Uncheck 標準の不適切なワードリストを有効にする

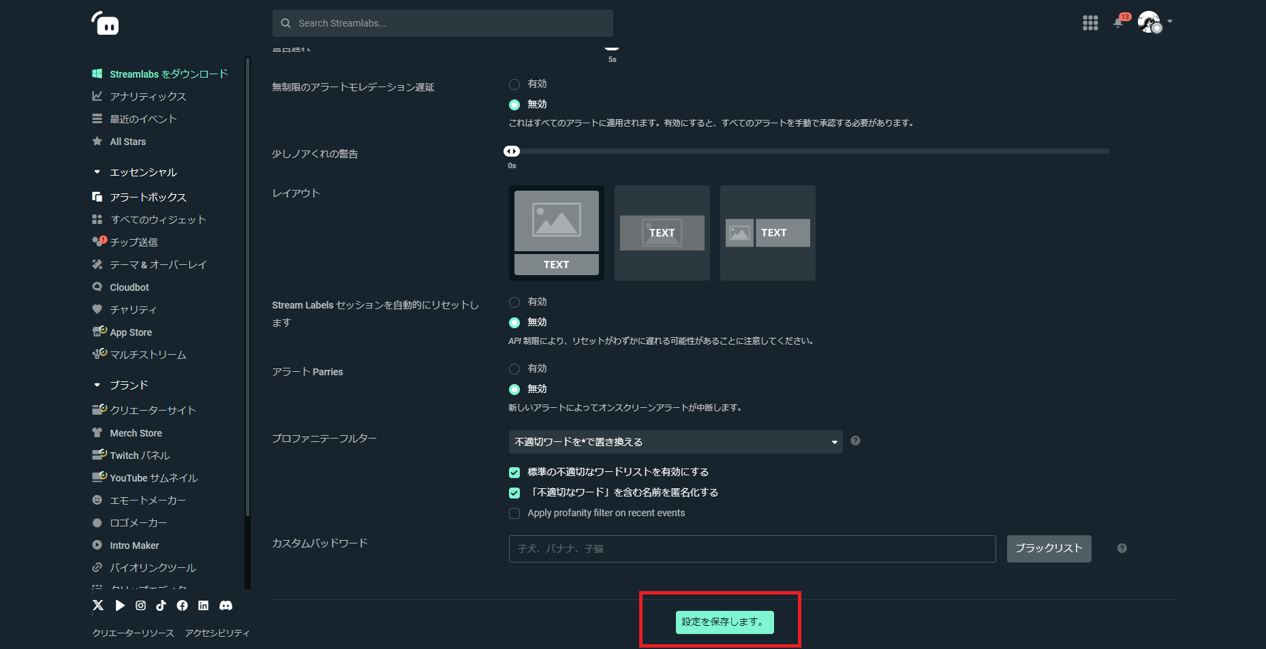click(514, 472)
